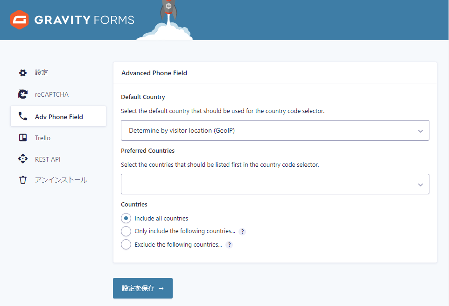Screen dimensions: 449x306
Task: Open the アンインストール tab
Action: point(61,180)
